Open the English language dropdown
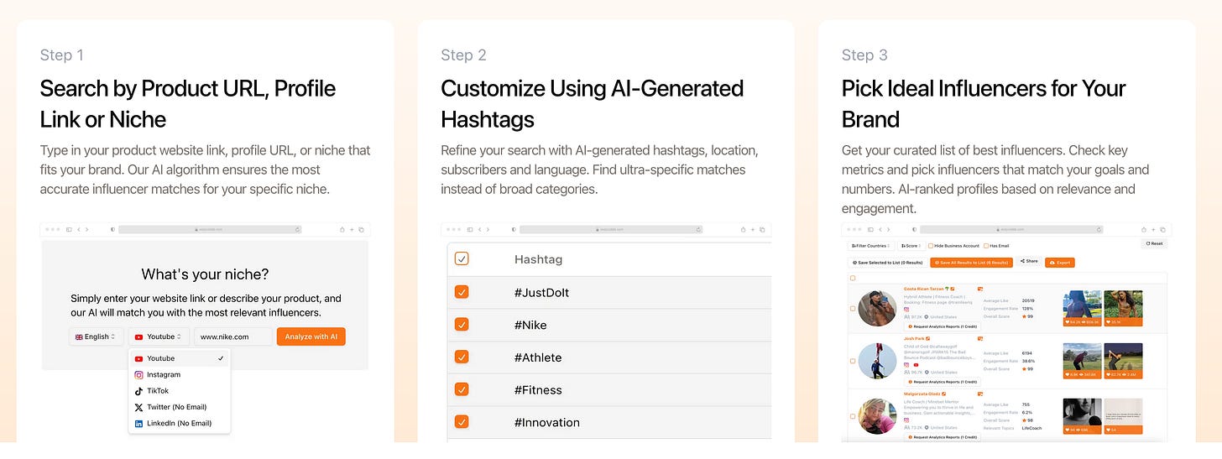The height and width of the screenshot is (459, 1222). pos(97,336)
